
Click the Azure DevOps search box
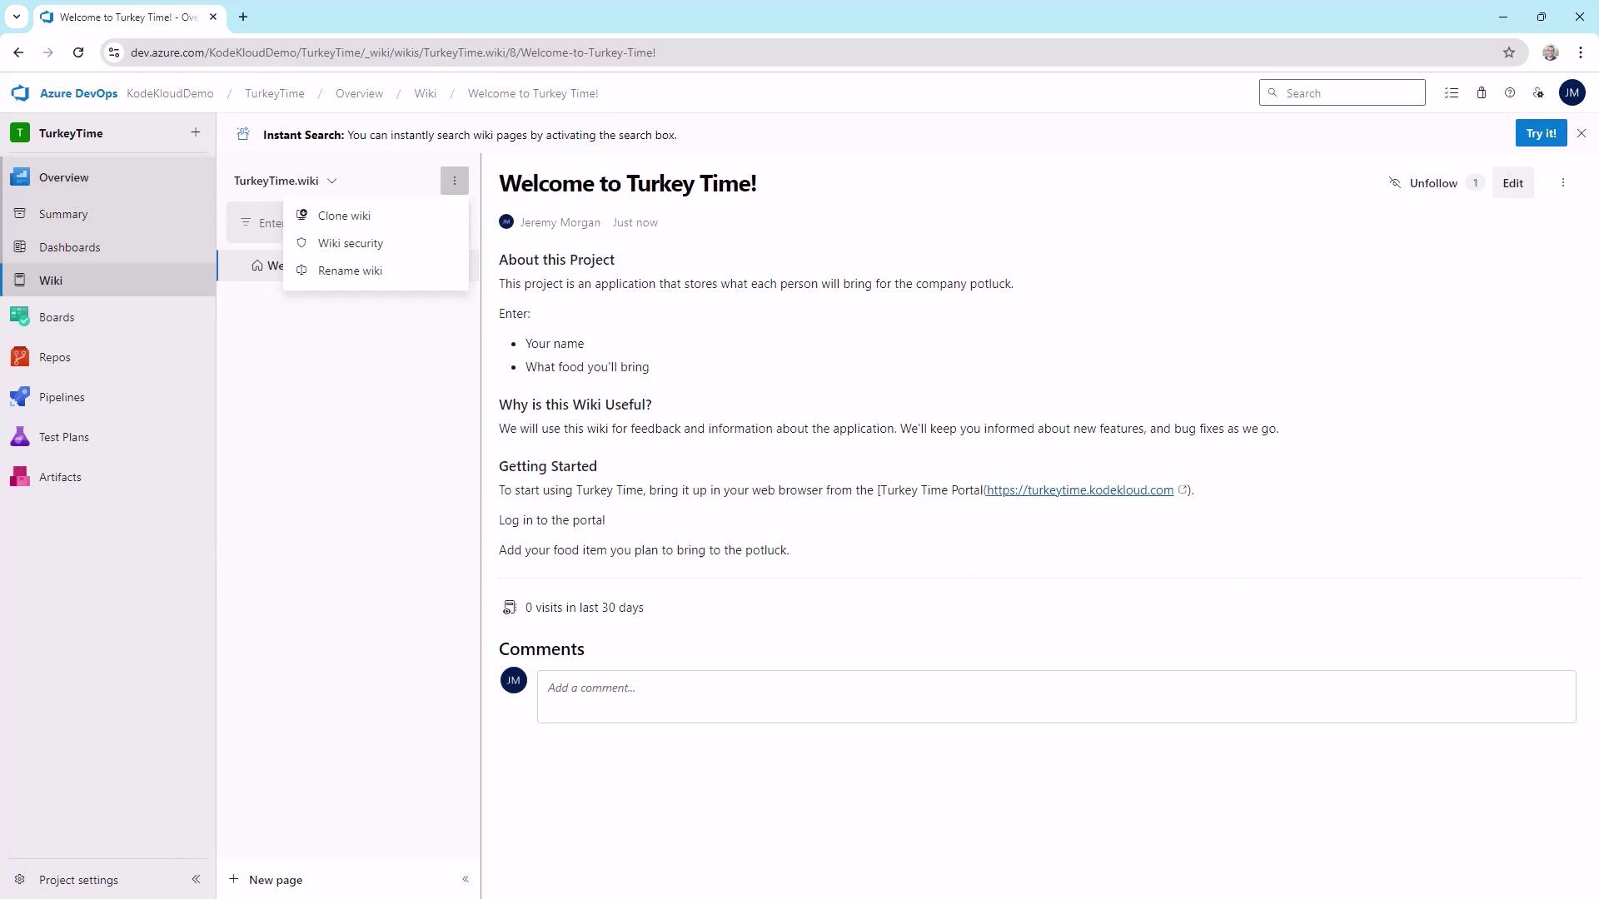coord(1342,93)
